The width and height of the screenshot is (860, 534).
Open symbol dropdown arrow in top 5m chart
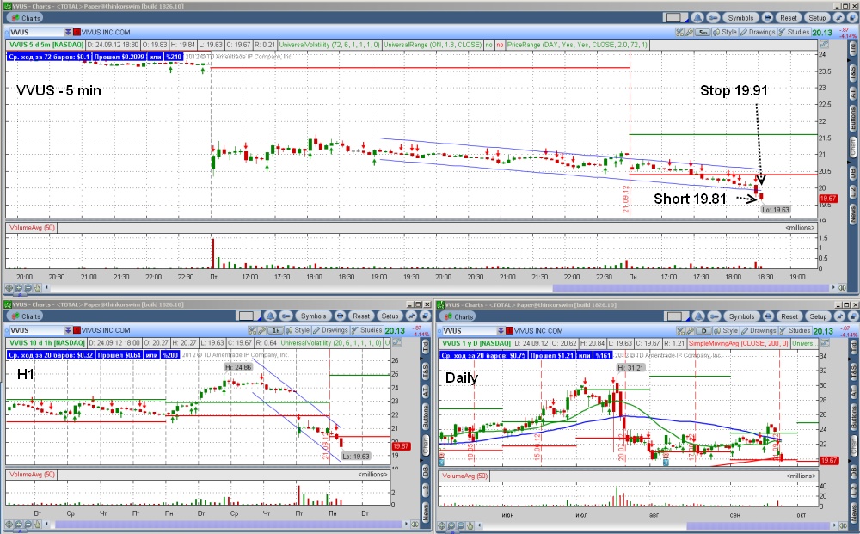pyautogui.click(x=68, y=32)
